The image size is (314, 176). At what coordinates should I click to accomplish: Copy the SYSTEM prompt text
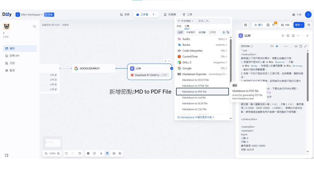301,46
